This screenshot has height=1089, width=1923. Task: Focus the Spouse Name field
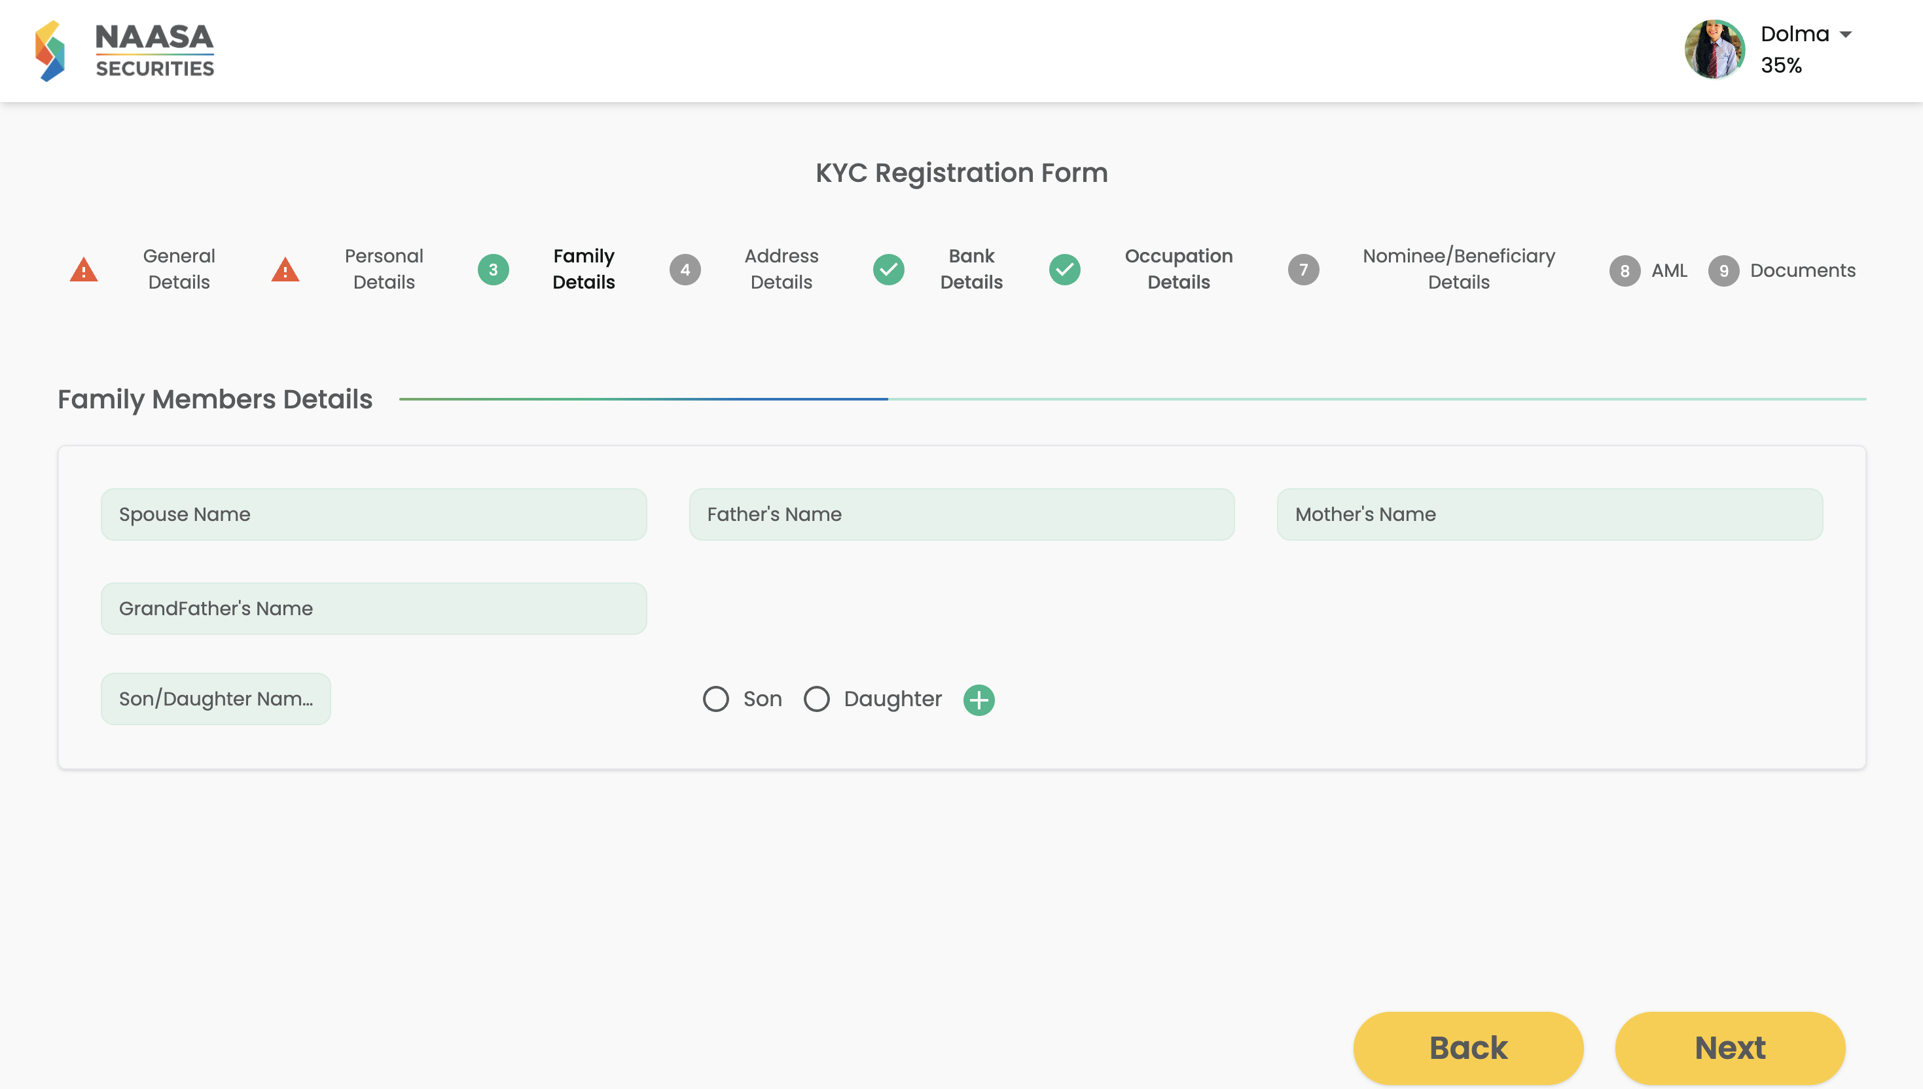coord(374,514)
